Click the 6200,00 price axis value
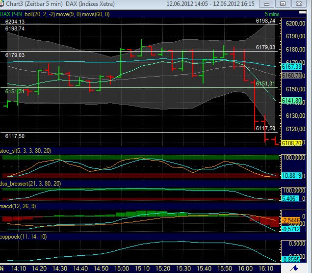 [295, 24]
